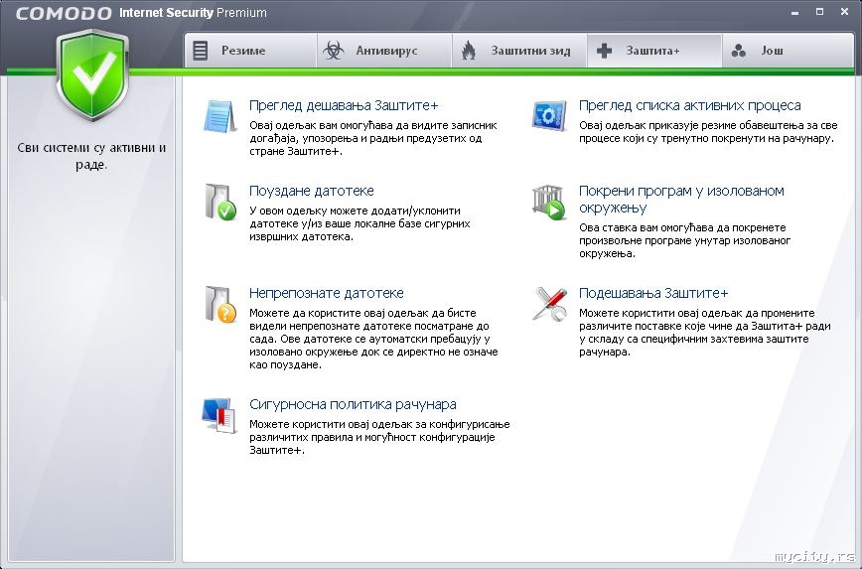The height and width of the screenshot is (569, 862).
Task: Click the Резиме list icon
Action: pyautogui.click(x=201, y=51)
